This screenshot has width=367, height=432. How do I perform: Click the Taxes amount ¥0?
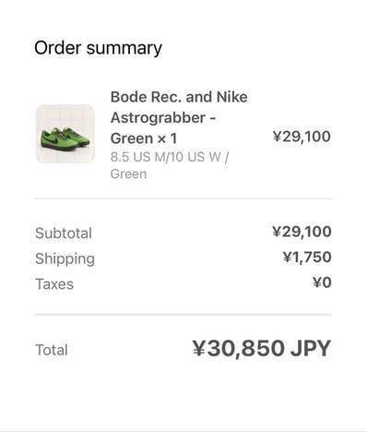tap(322, 282)
